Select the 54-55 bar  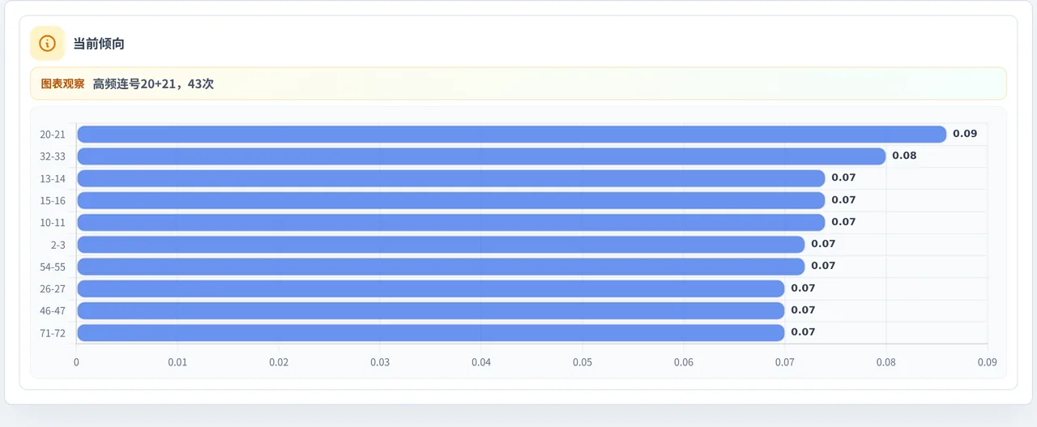point(441,267)
